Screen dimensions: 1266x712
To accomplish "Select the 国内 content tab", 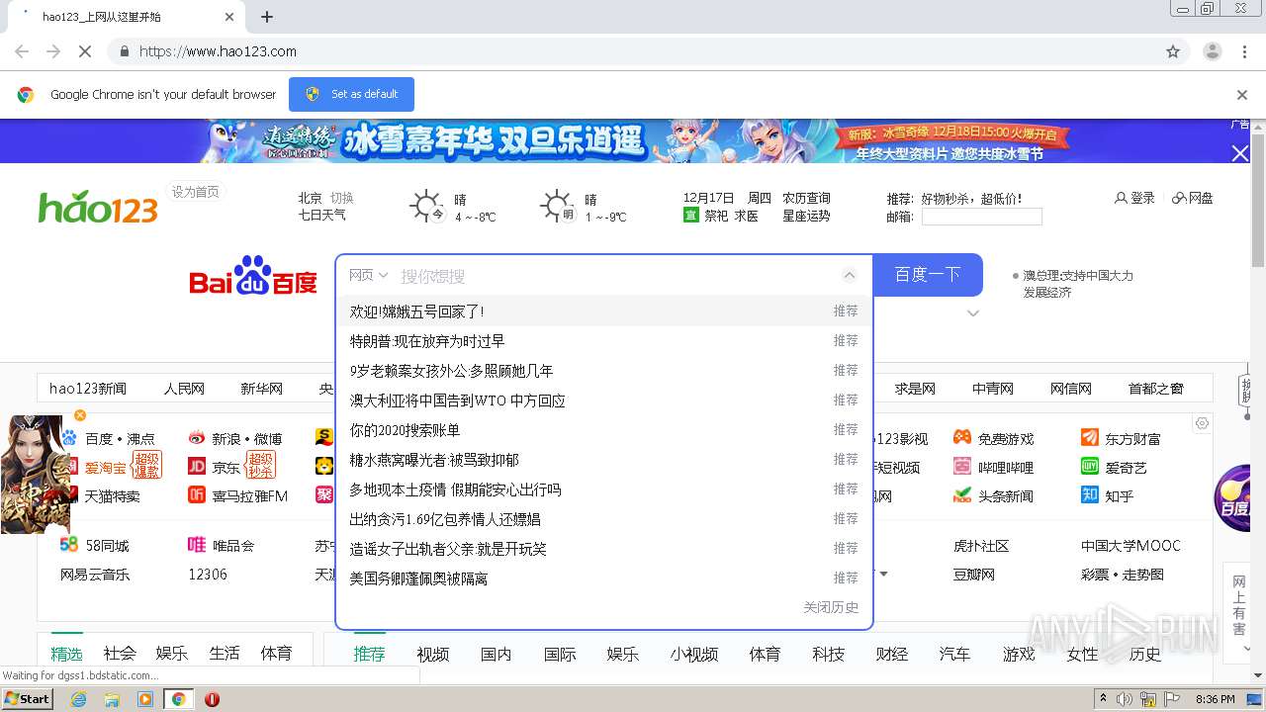I will tap(496, 654).
